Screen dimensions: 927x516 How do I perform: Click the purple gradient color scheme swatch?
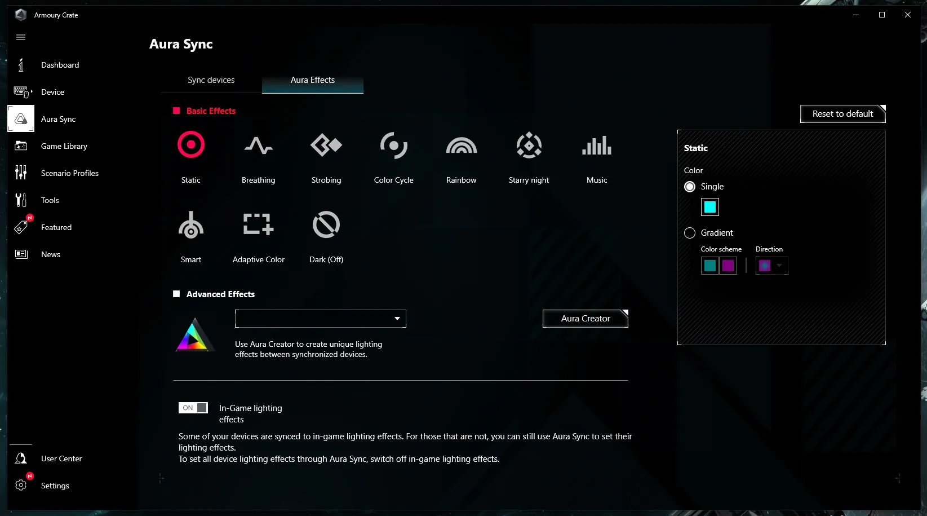tap(728, 266)
